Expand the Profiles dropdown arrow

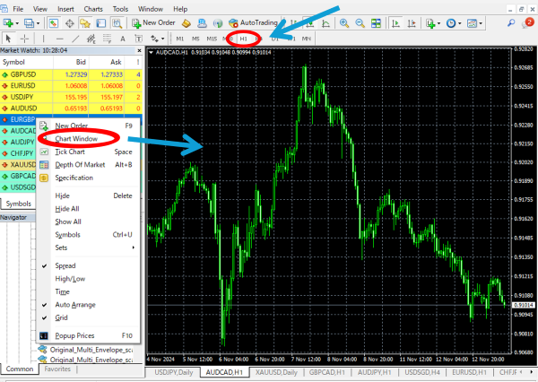(x=38, y=23)
